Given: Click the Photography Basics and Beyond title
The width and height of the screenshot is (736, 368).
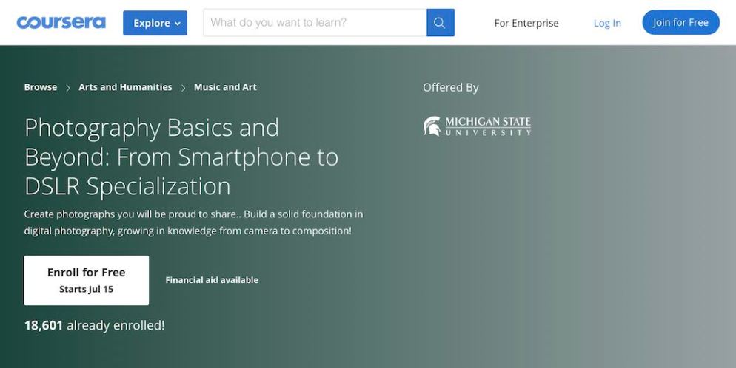Looking at the screenshot, I should point(181,157).
